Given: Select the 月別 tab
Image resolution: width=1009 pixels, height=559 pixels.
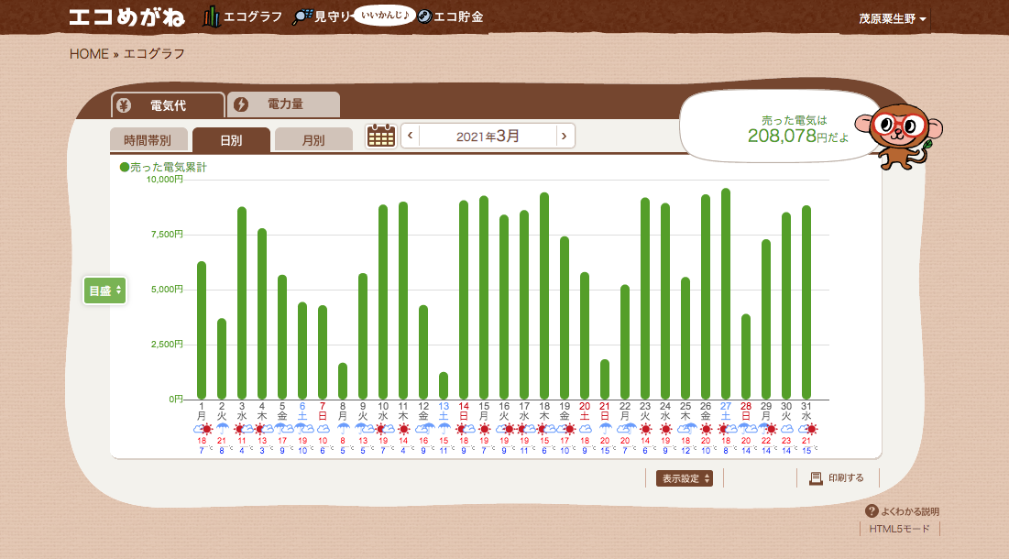Looking at the screenshot, I should [x=313, y=140].
